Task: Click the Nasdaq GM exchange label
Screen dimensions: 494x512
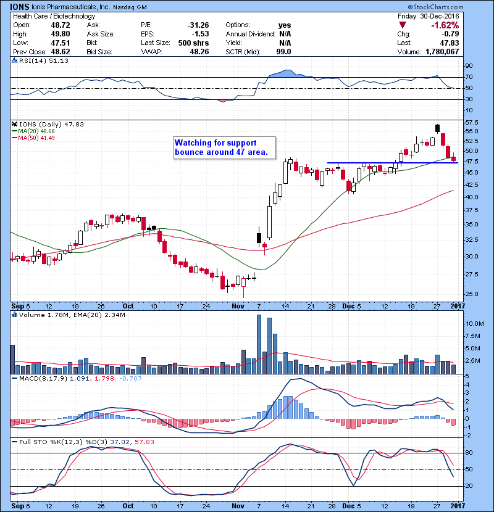Action: [x=130, y=7]
